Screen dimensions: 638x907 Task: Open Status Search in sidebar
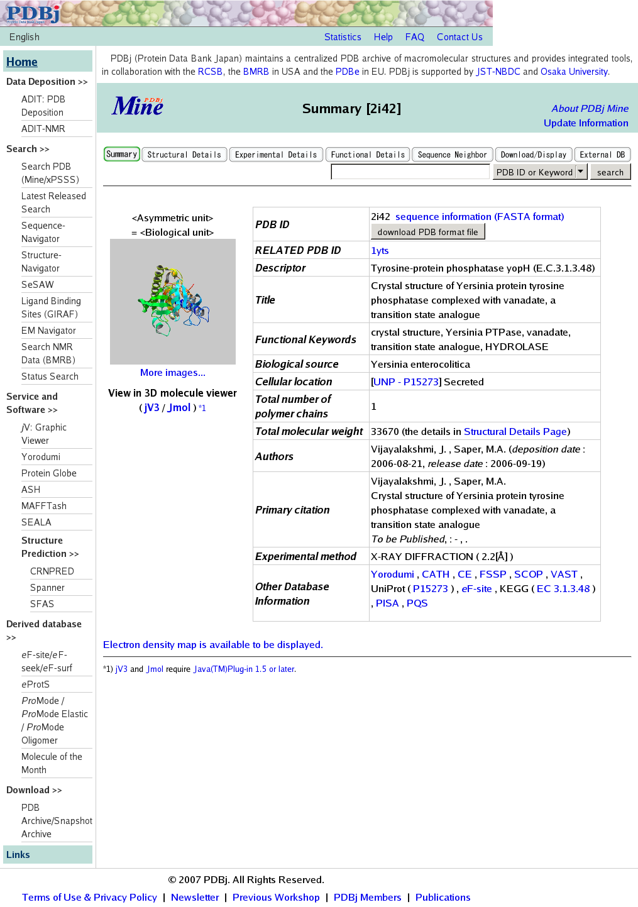(x=50, y=377)
